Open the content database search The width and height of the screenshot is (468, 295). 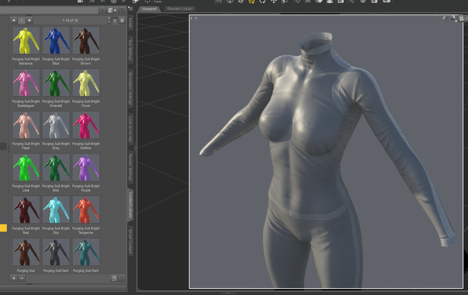click(123, 10)
